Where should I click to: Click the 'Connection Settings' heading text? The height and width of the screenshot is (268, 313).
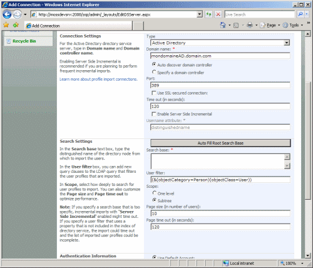(80, 36)
